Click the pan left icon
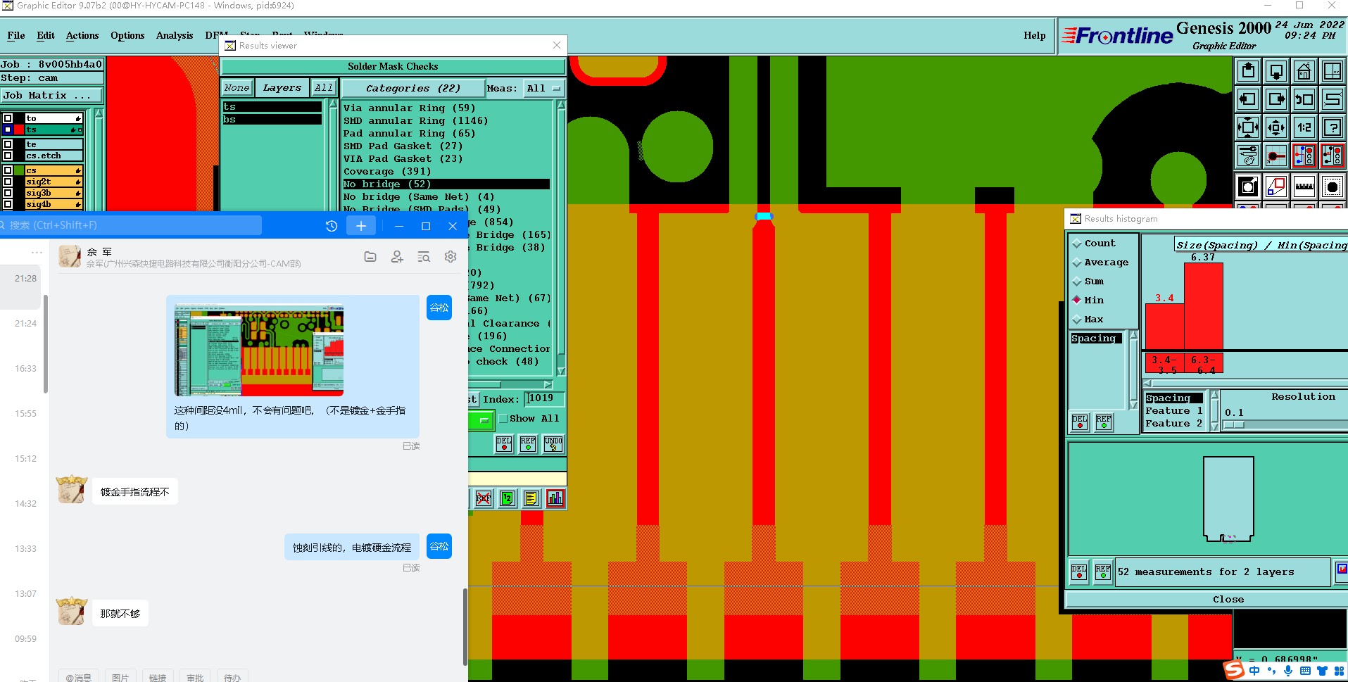The height and width of the screenshot is (682, 1348). point(1248,99)
